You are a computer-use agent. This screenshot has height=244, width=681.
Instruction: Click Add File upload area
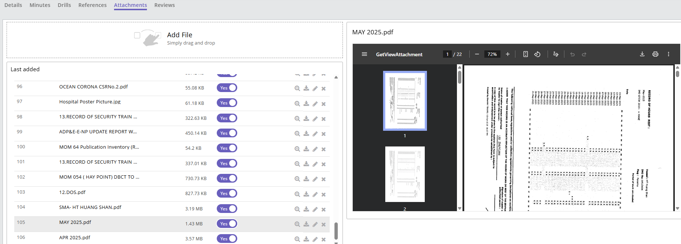pyautogui.click(x=175, y=40)
